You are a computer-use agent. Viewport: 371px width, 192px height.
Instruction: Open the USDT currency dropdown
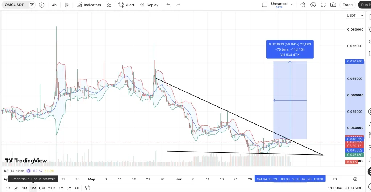(355, 16)
